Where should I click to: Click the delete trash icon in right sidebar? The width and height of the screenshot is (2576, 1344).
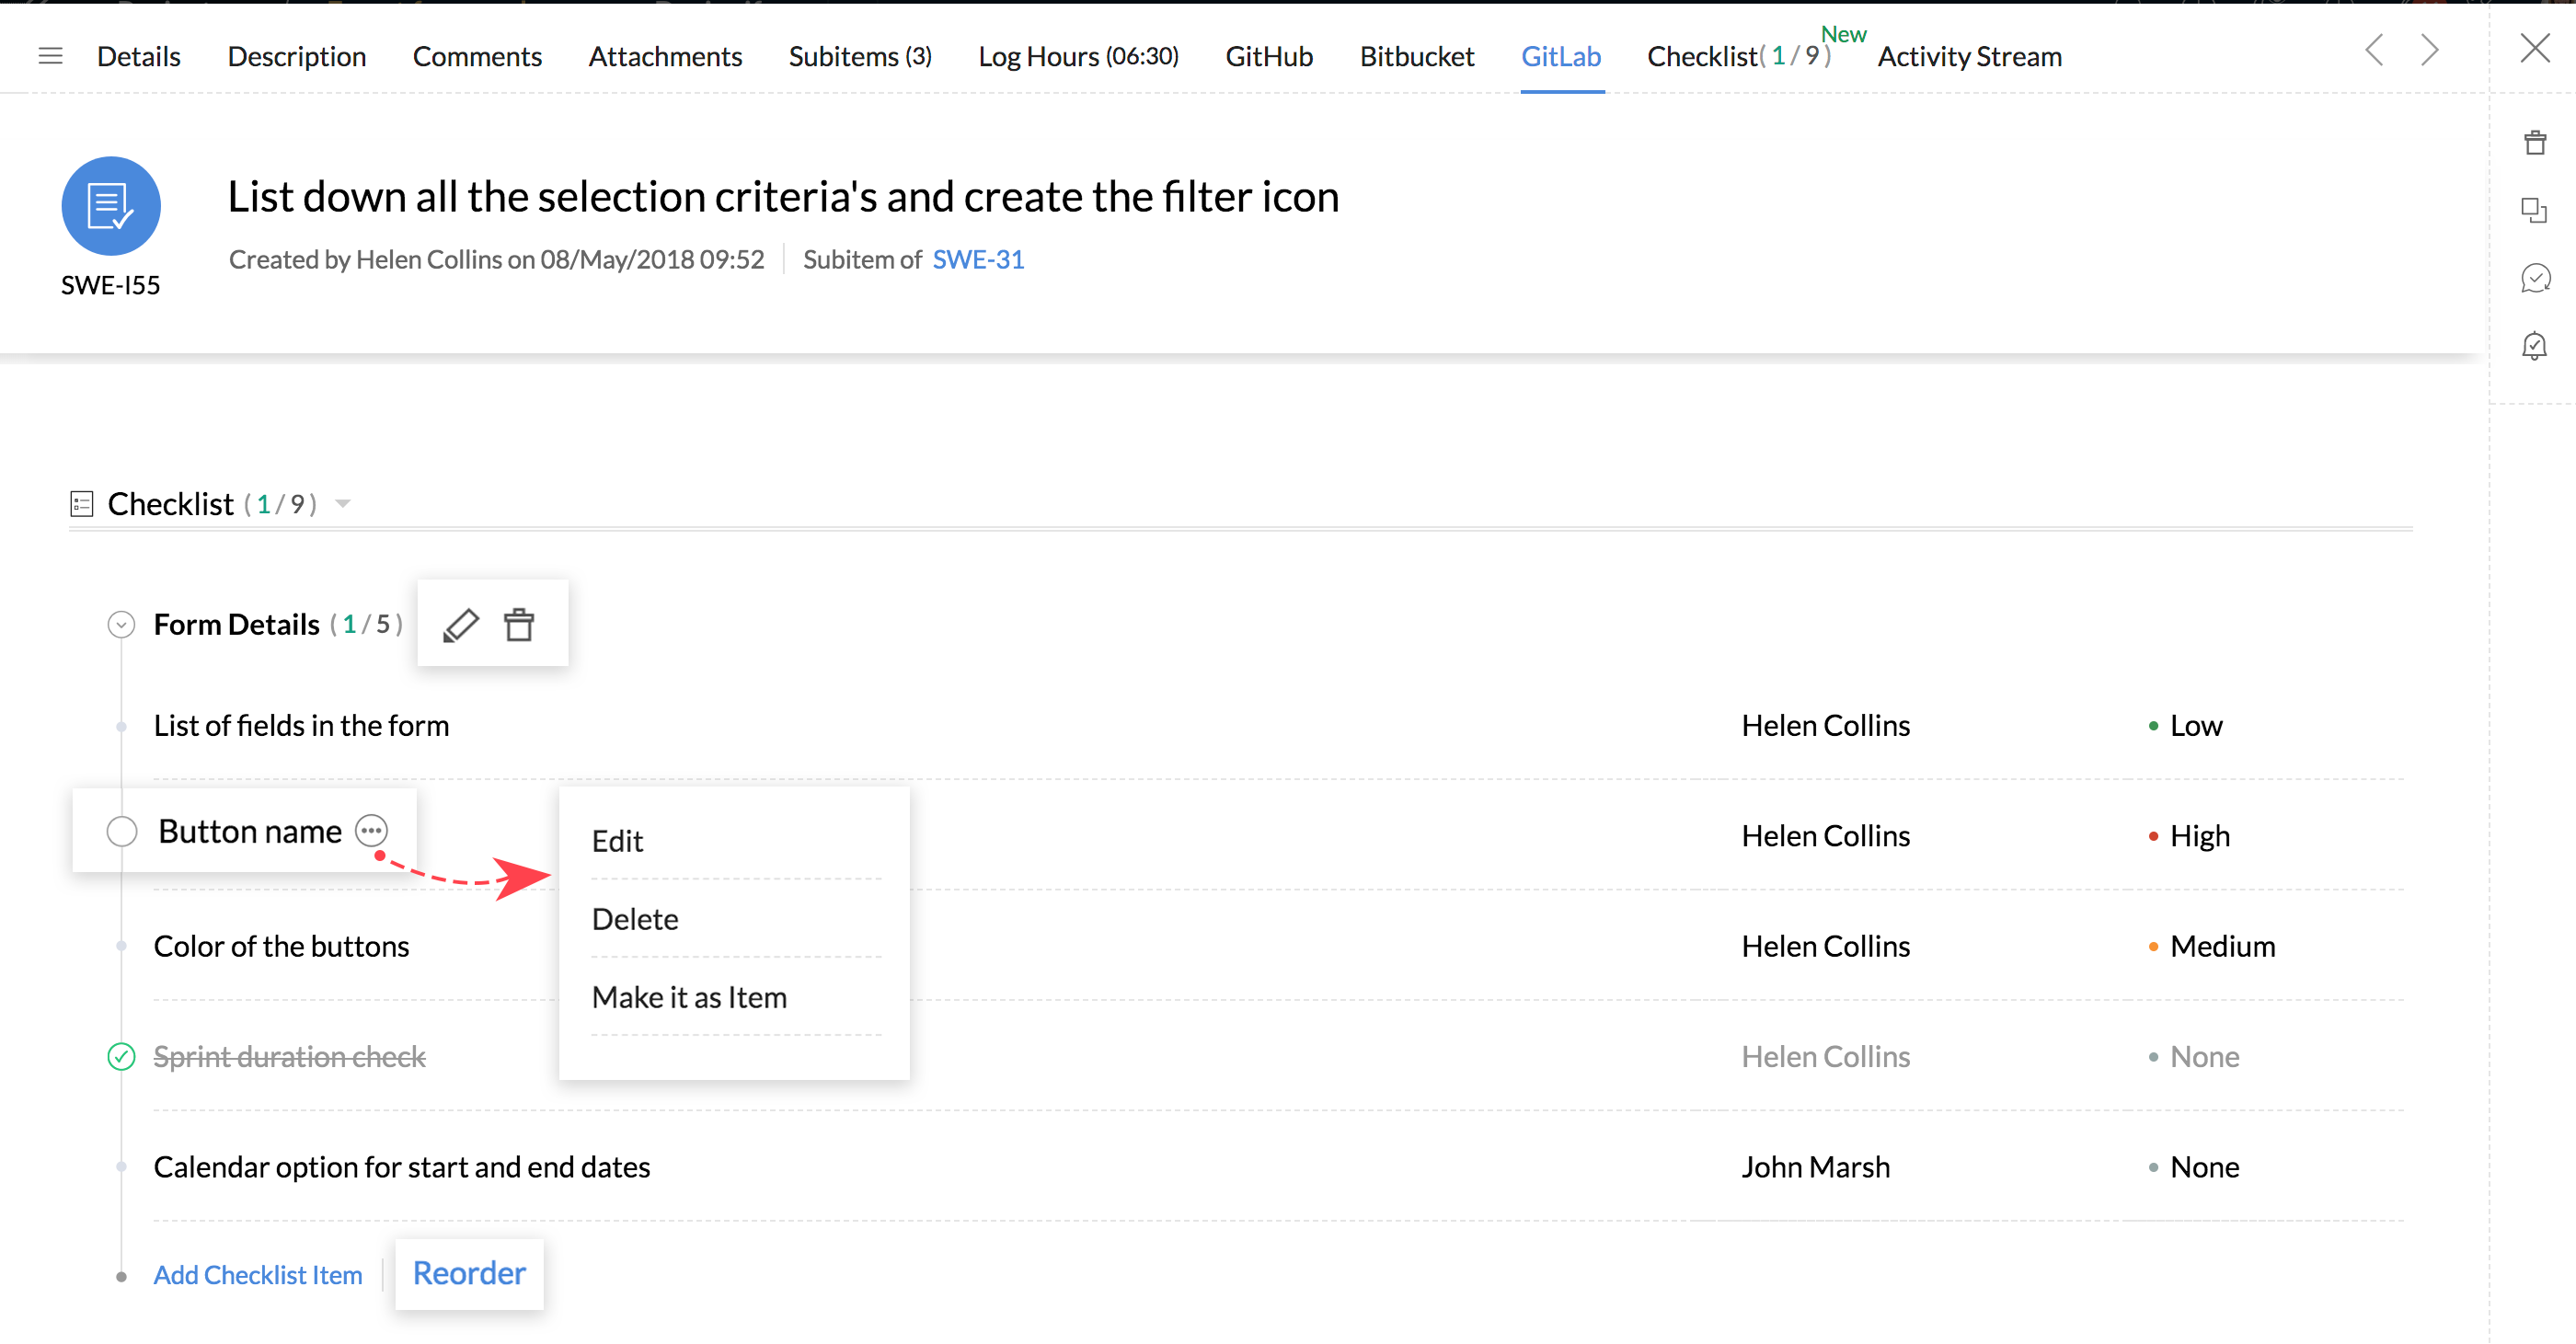(x=2534, y=143)
